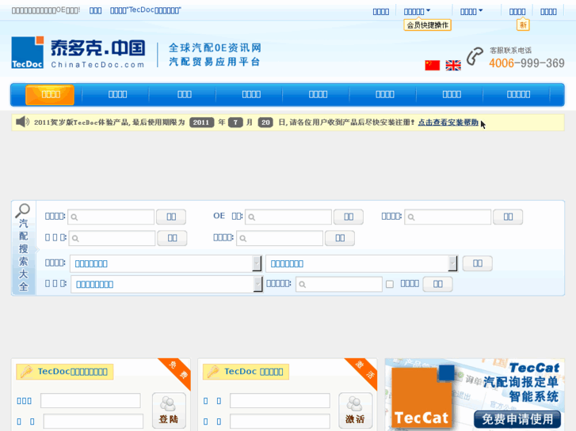Click the key icon in the TecDoc login panel header

26,372
